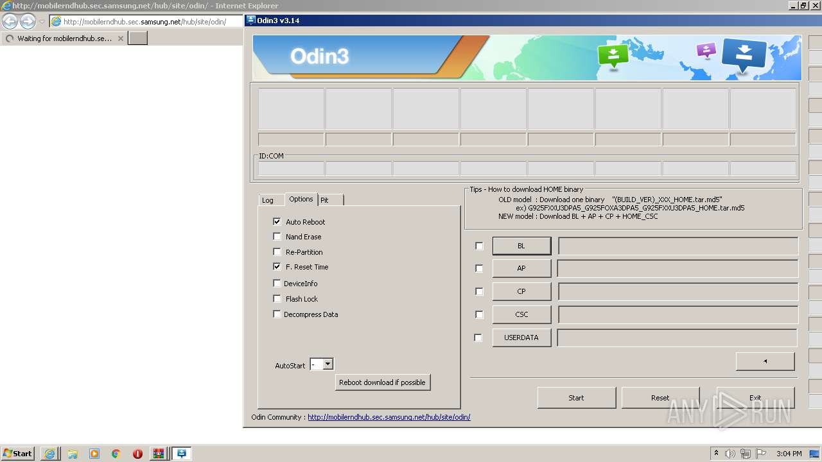This screenshot has width=822, height=462.
Task: Go back in Internet Explorer
Action: click(10, 21)
